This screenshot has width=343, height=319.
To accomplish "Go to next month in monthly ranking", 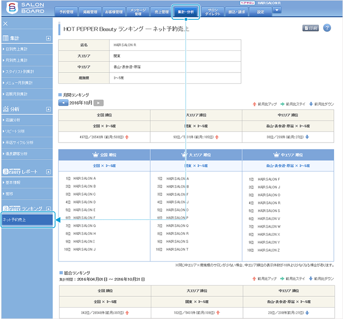I will coord(98,103).
